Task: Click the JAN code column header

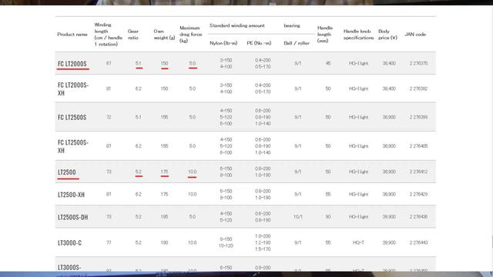Action: [415, 34]
